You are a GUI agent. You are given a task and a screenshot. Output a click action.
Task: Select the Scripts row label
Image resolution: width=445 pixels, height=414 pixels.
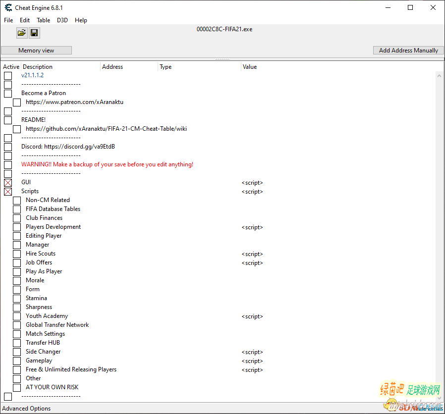point(30,191)
